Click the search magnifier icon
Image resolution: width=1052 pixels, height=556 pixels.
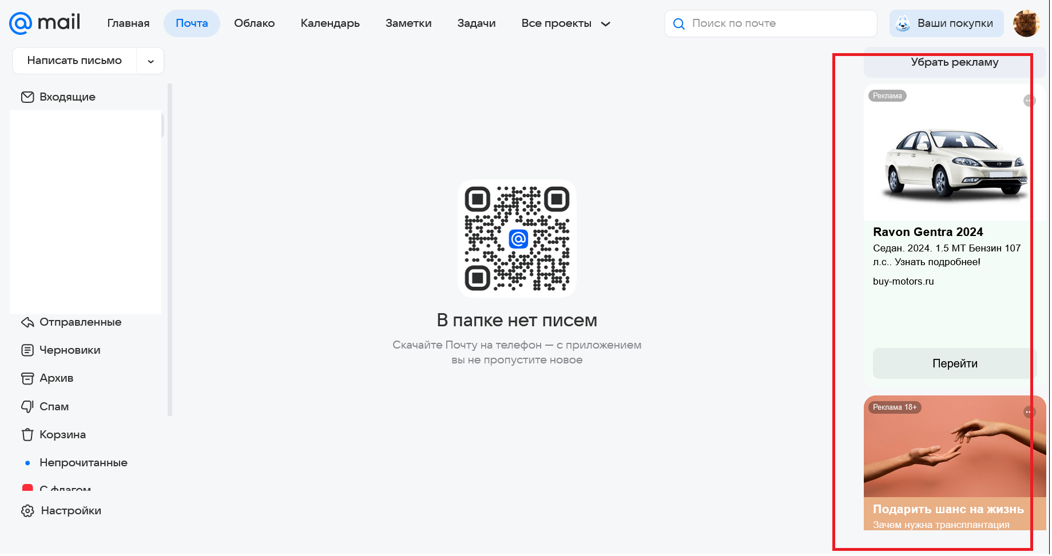pos(678,23)
